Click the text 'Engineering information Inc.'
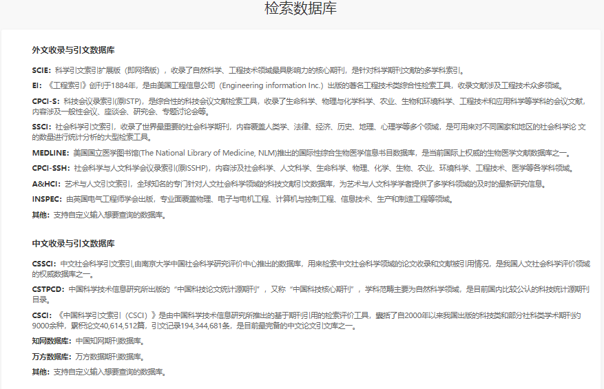The image size is (604, 389). tap(271, 85)
